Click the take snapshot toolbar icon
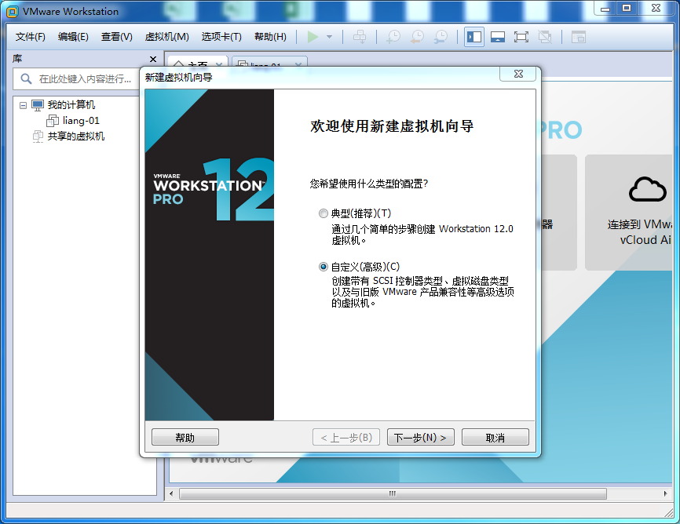Viewport: 680px width, 524px height. point(393,37)
